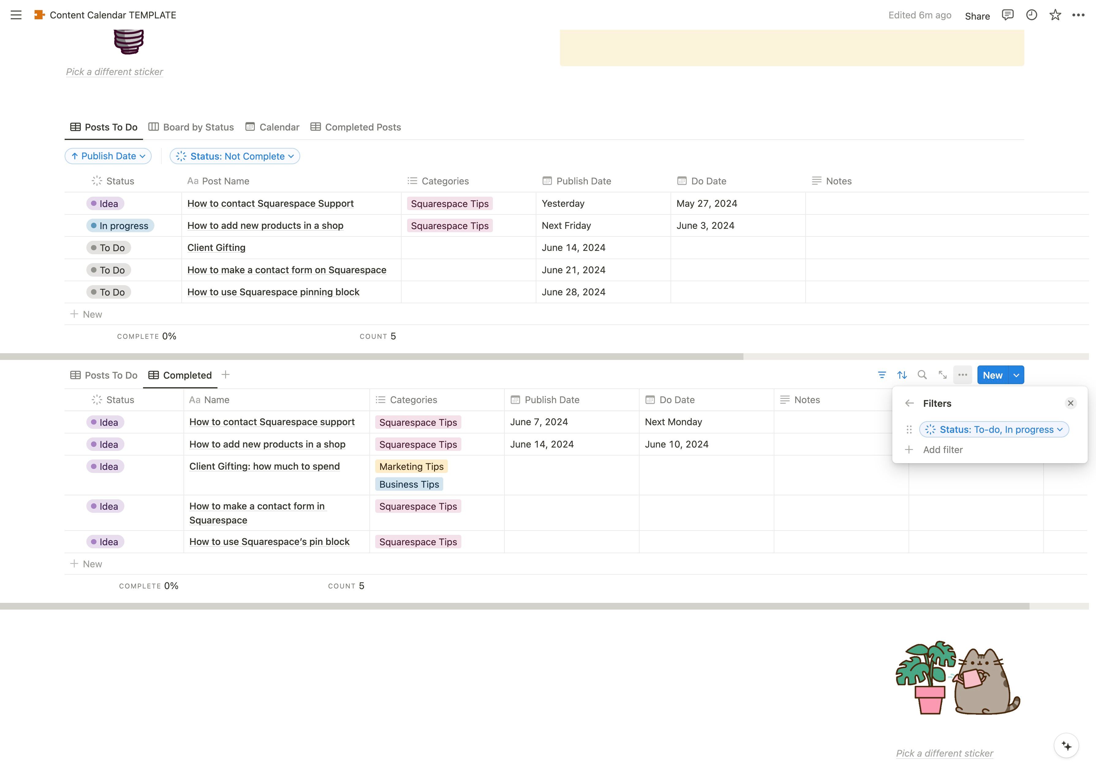Open the sidebar hamburger menu
The image size is (1096, 775).
tap(16, 15)
